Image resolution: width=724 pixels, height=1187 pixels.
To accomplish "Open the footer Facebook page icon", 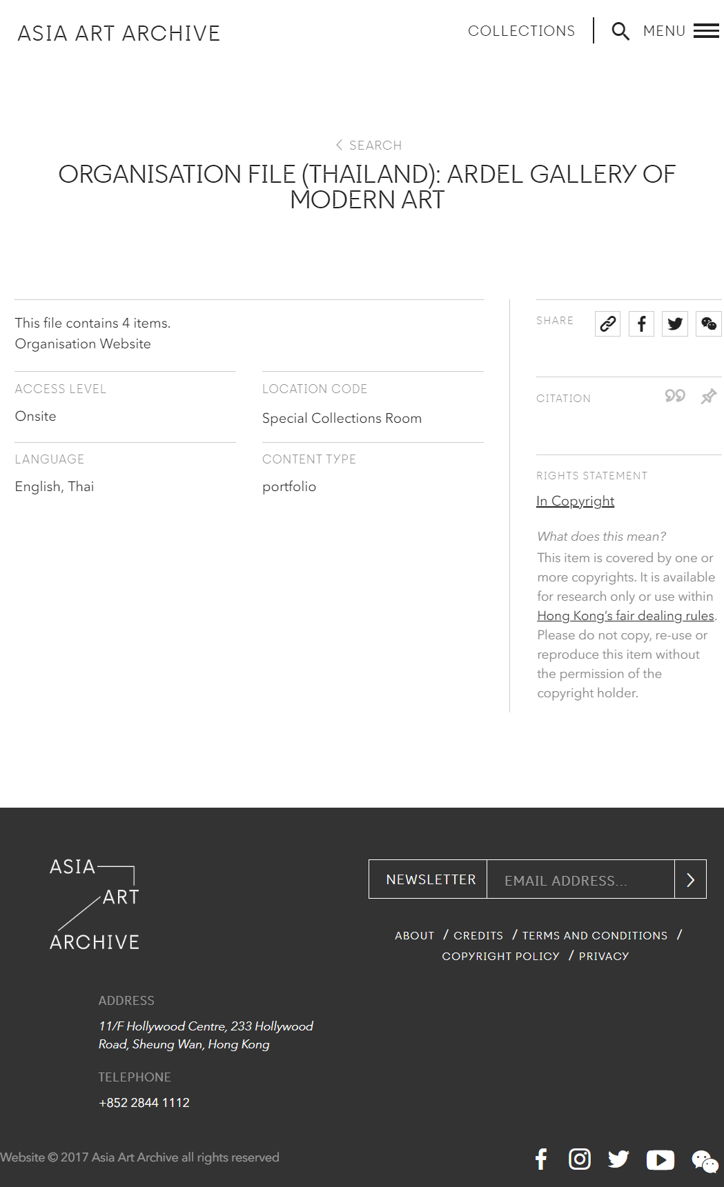I will 541,1159.
